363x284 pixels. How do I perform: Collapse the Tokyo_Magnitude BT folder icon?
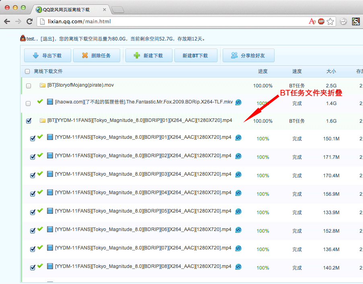[42, 120]
